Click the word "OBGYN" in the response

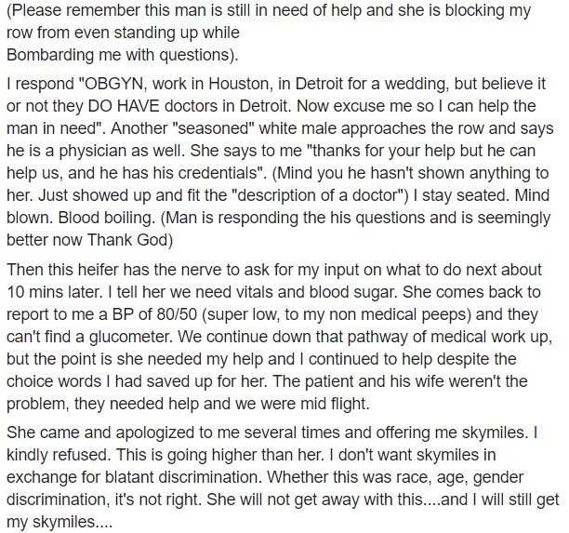pos(113,84)
